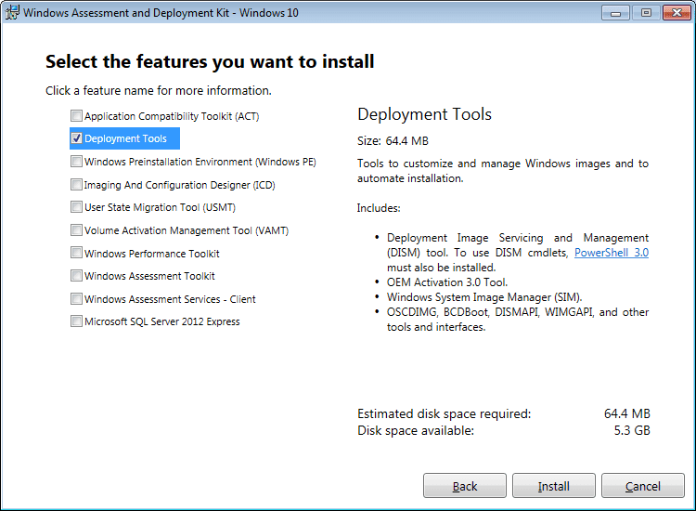Select Windows Assessment Services - Client label

pyautogui.click(x=170, y=299)
